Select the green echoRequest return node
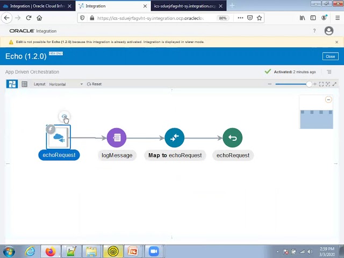 [233, 138]
